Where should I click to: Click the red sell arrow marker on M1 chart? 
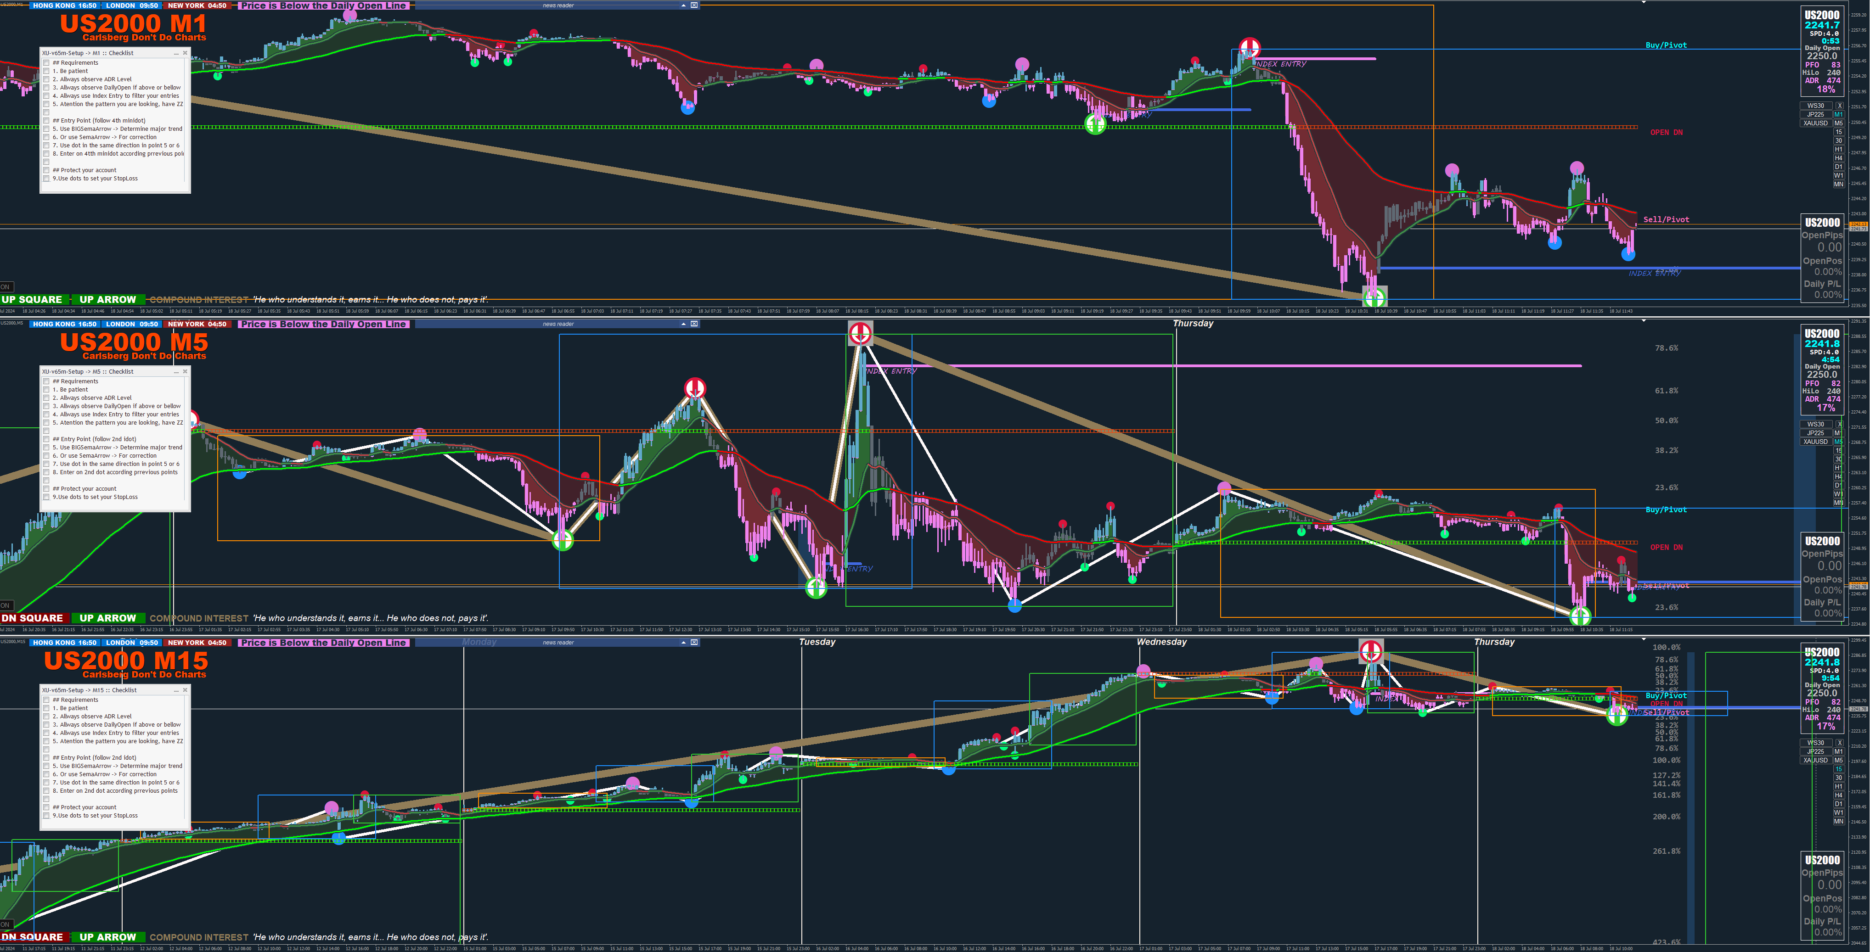click(1249, 48)
